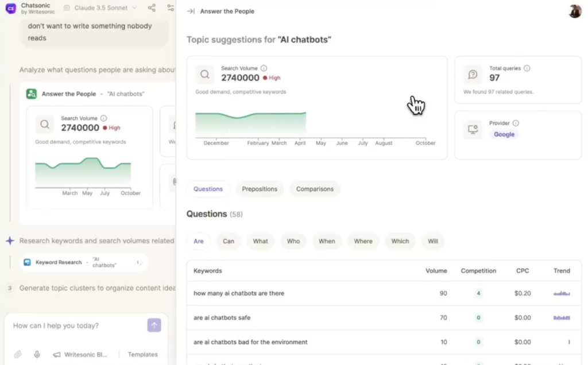
Task: Click the sparkle icon beside Research keywords step
Action: pyautogui.click(x=10, y=240)
